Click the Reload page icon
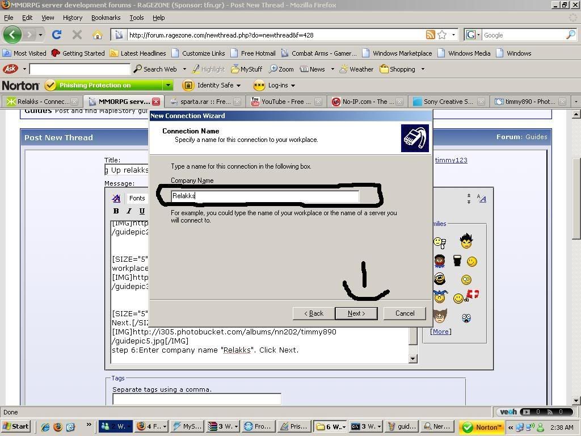The height and width of the screenshot is (436, 581). click(57, 35)
